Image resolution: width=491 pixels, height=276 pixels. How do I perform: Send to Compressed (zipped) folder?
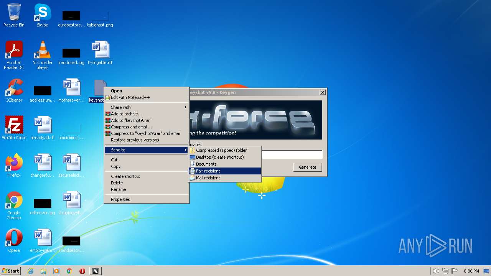pos(225,150)
